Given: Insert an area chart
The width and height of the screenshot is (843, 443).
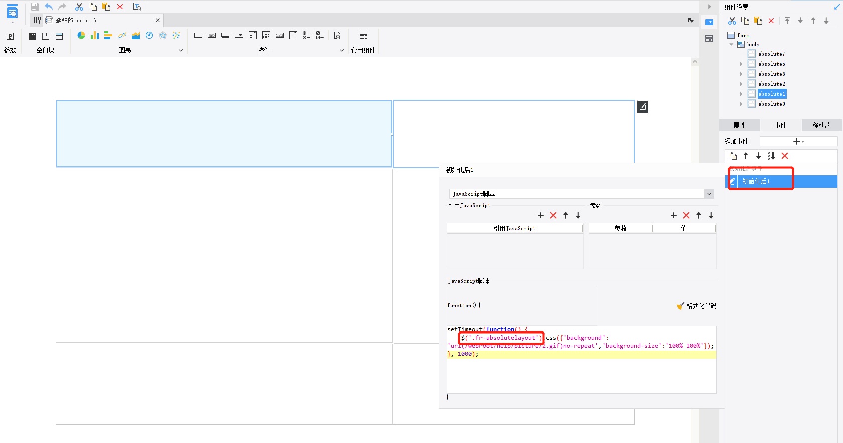Looking at the screenshot, I should 136,35.
